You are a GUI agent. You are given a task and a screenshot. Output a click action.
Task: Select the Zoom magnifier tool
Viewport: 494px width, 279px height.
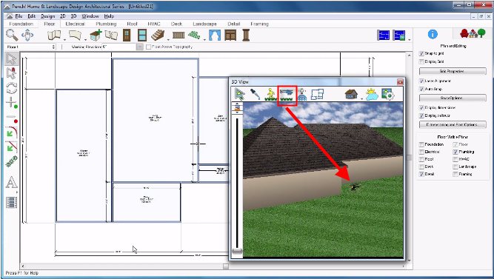coord(12,35)
